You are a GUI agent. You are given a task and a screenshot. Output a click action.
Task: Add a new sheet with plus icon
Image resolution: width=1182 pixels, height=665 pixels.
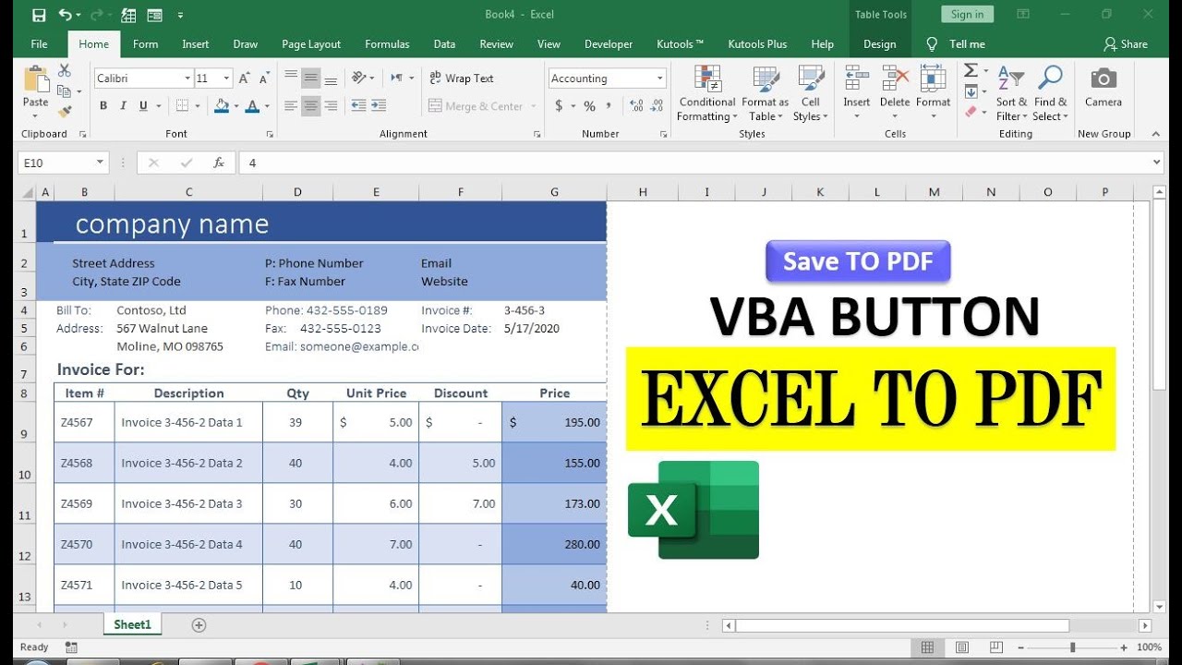(199, 625)
